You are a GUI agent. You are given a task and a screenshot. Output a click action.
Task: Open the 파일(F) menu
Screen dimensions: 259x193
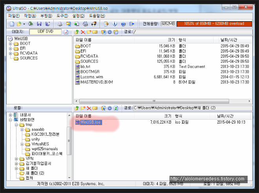14,16
